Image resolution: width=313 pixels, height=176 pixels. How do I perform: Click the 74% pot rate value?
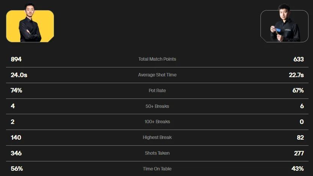[17, 91]
